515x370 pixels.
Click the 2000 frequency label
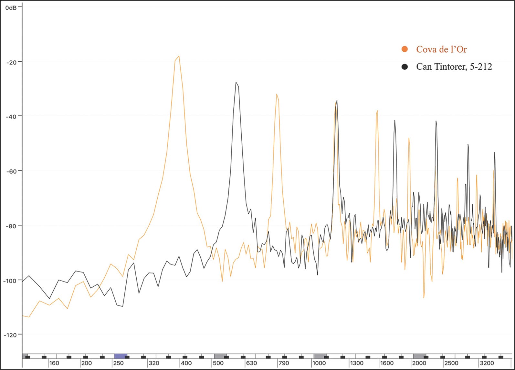click(x=419, y=363)
